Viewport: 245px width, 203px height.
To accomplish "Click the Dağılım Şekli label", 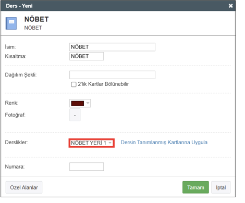I will tap(21, 75).
